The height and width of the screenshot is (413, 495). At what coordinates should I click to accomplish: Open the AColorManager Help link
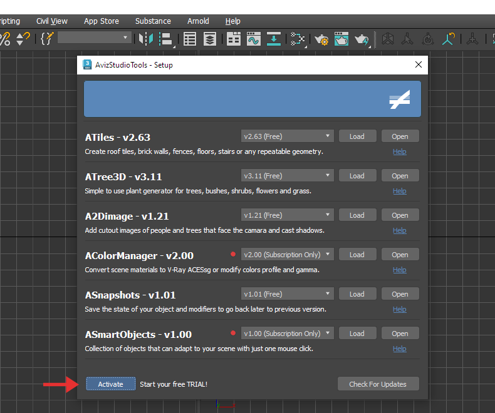pos(399,270)
